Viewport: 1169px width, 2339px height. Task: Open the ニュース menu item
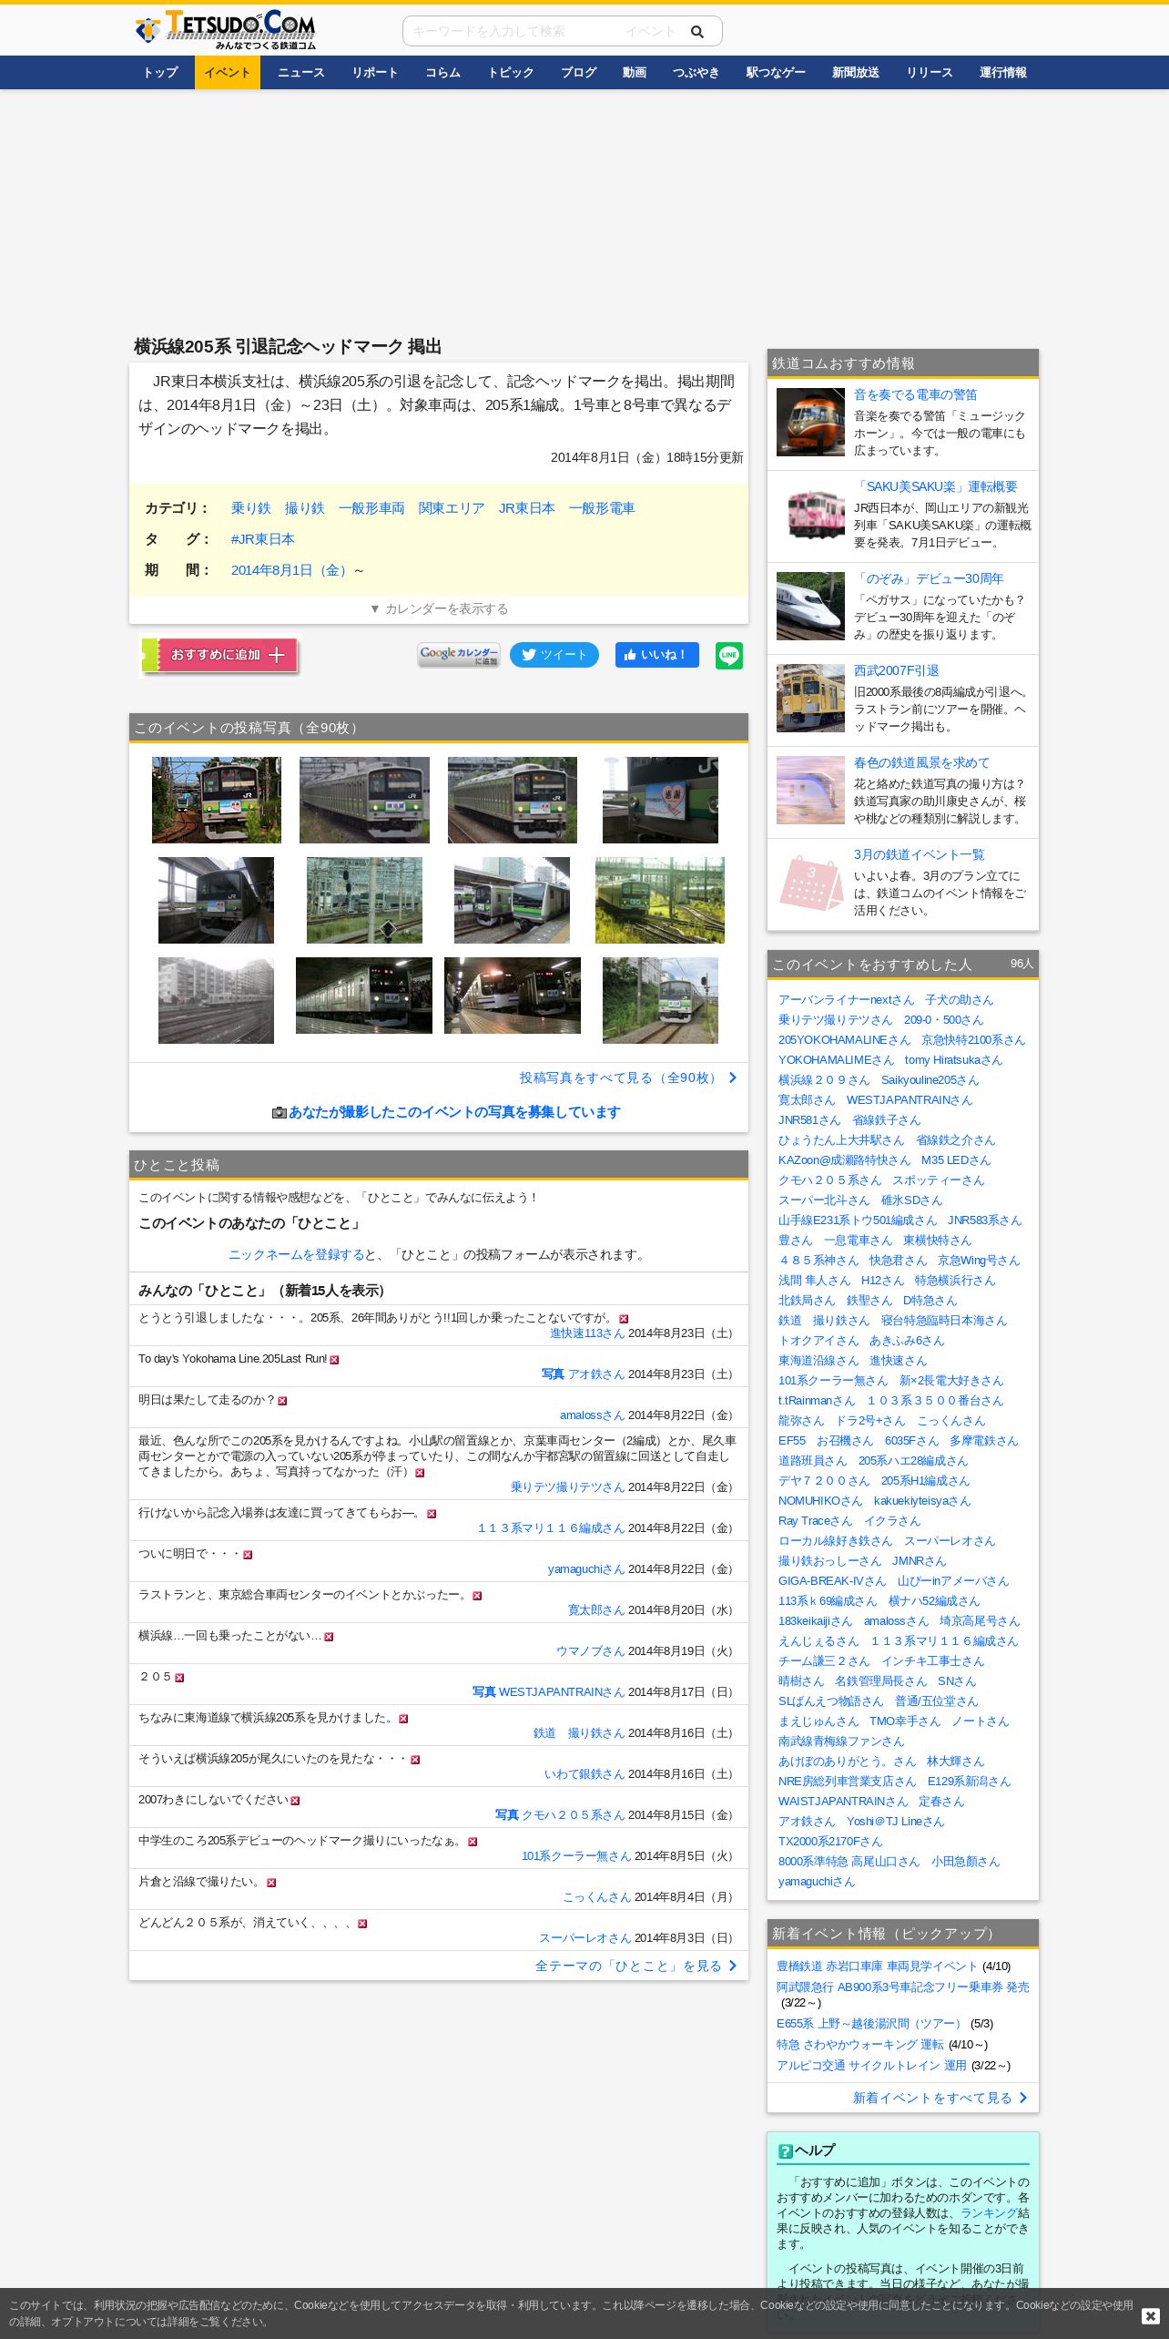click(301, 73)
